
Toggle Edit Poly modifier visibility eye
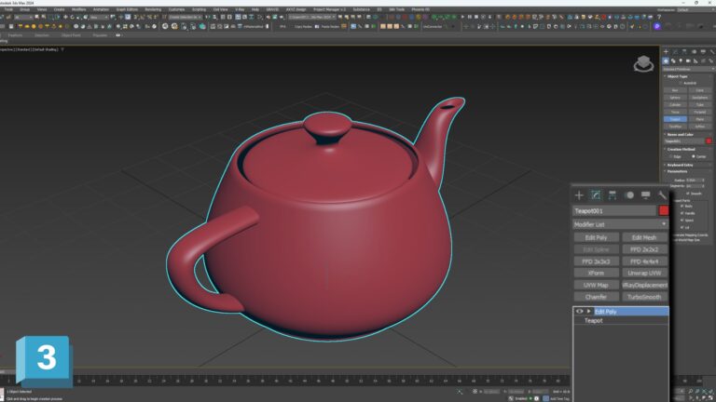[580, 312]
